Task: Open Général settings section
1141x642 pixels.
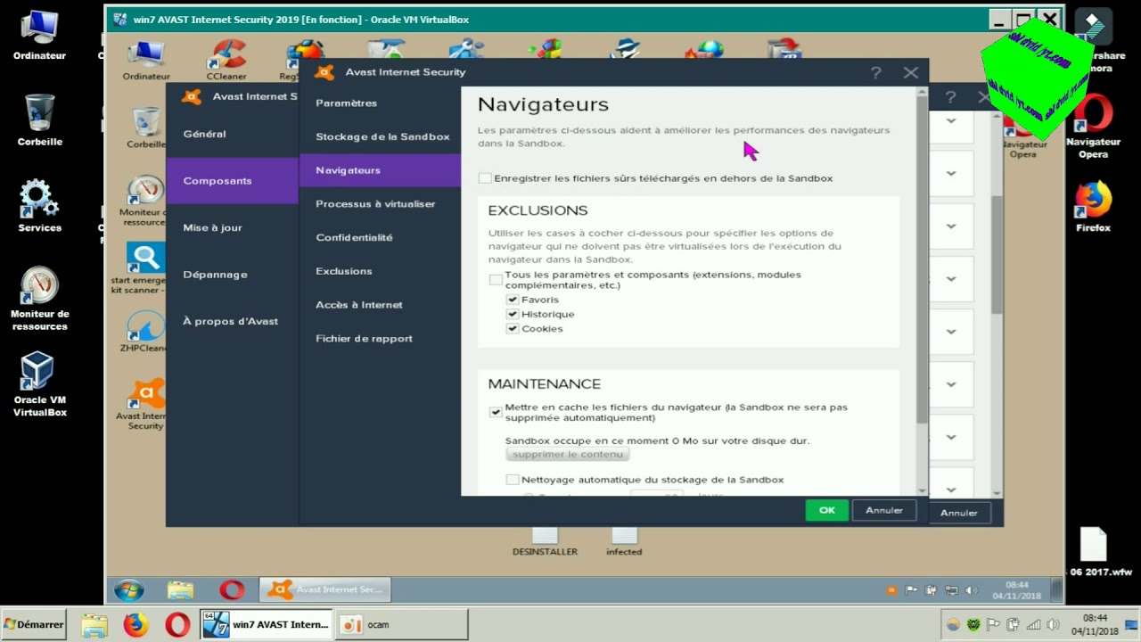Action: point(232,134)
